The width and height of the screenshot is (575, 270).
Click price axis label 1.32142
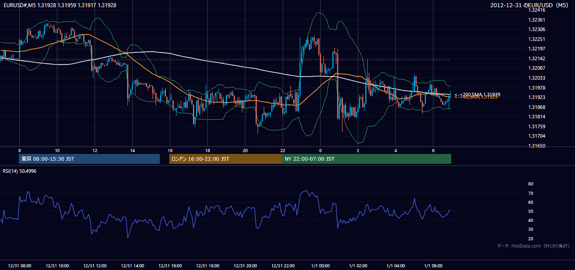coord(537,58)
